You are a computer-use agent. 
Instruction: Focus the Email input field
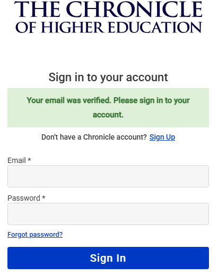tap(108, 176)
